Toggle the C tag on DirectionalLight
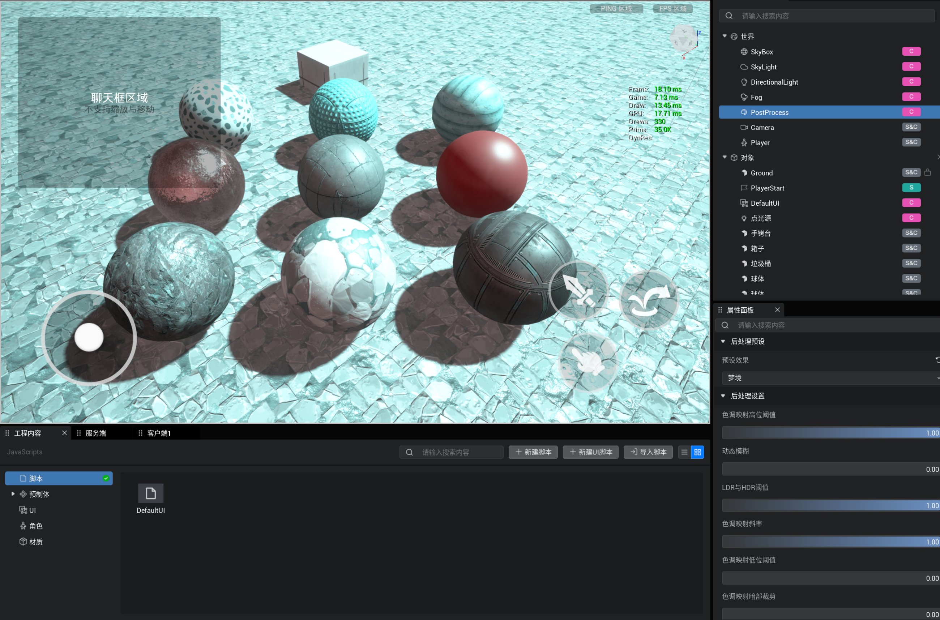The height and width of the screenshot is (620, 940). 911,81
